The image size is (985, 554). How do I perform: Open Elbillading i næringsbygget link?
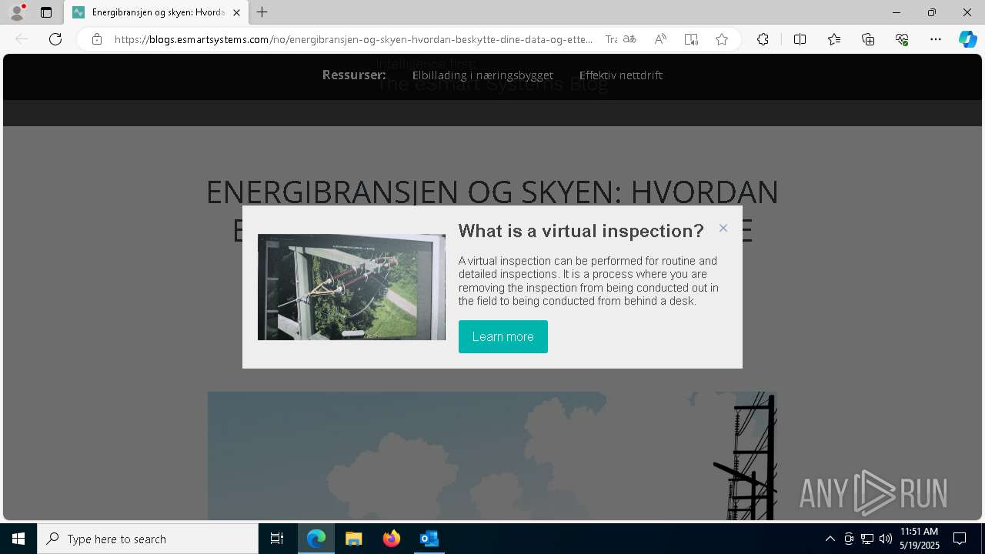[482, 75]
